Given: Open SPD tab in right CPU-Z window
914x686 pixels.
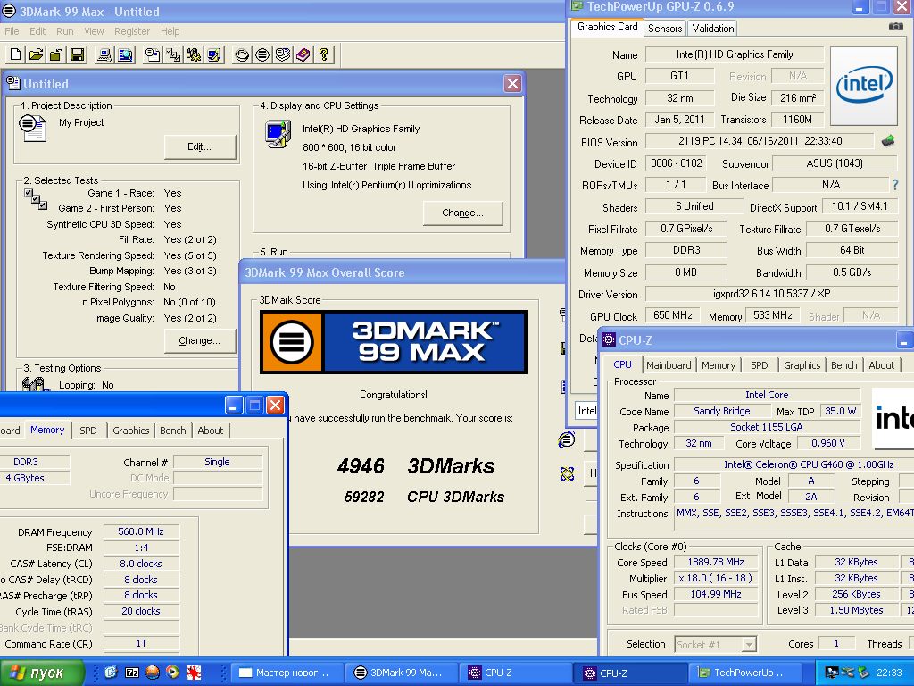Looking at the screenshot, I should [x=759, y=365].
